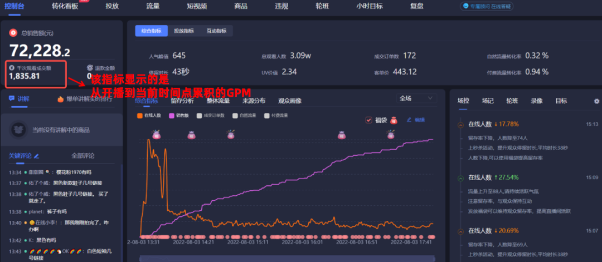Enable the 自然流量 legend series
This screenshot has width=602, height=262.
tap(235, 115)
